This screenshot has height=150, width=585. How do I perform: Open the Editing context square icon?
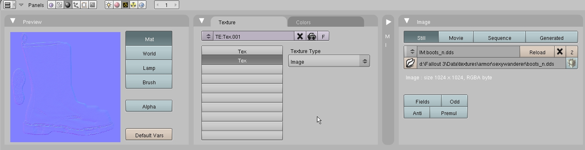tap(84, 5)
